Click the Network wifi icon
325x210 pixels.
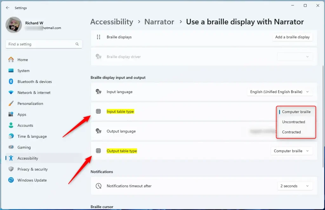coord(11,92)
